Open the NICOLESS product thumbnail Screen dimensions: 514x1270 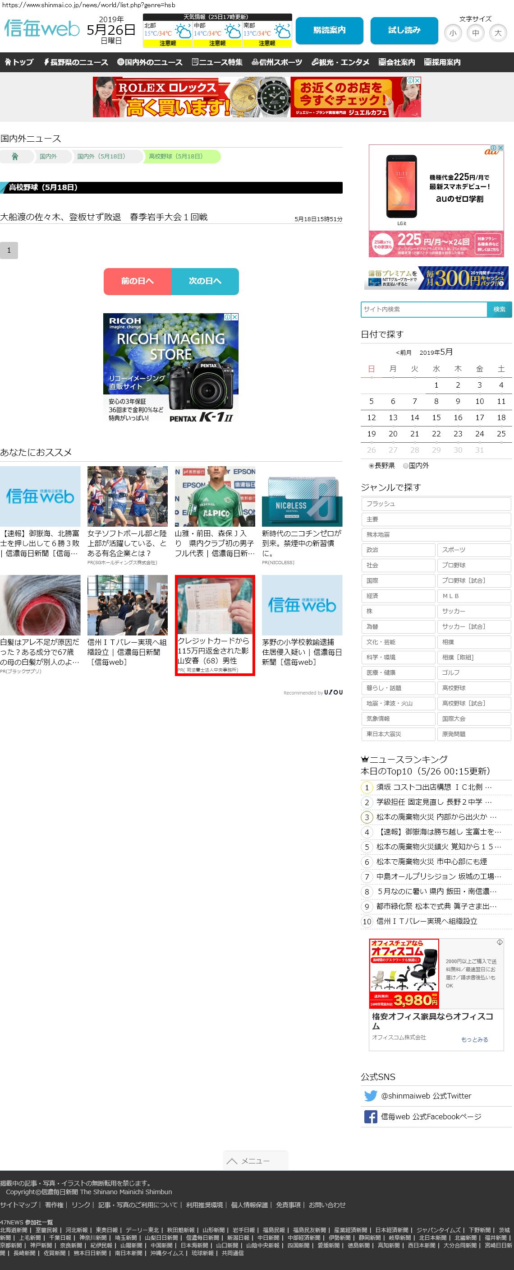pos(302,496)
